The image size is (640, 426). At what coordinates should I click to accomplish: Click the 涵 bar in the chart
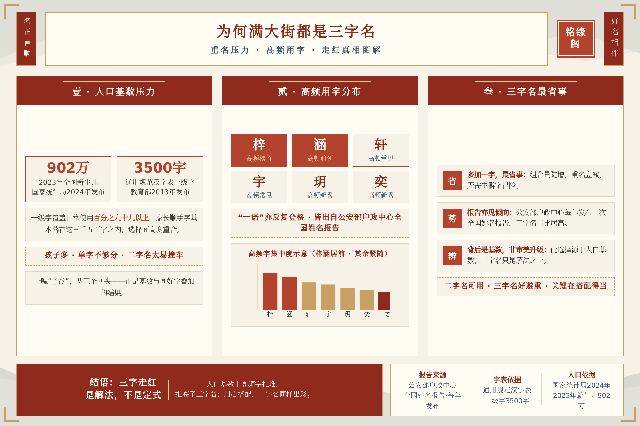[x=290, y=293]
